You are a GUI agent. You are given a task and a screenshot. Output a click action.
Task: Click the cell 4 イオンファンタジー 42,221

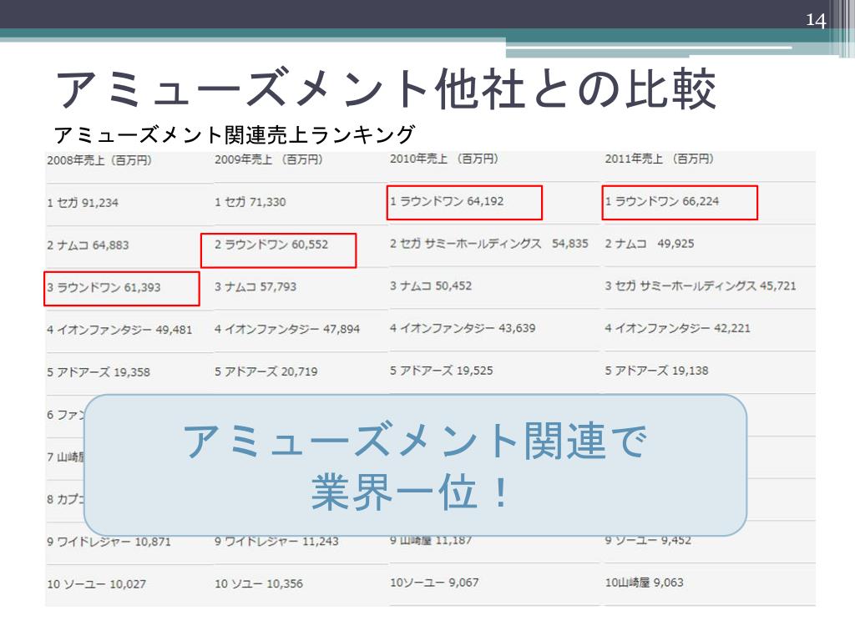click(x=678, y=328)
